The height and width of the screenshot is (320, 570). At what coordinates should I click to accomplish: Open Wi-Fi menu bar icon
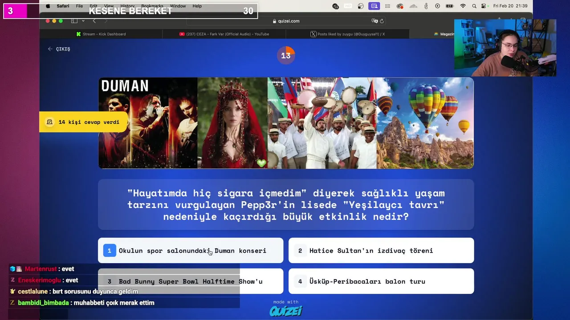pos(463,6)
